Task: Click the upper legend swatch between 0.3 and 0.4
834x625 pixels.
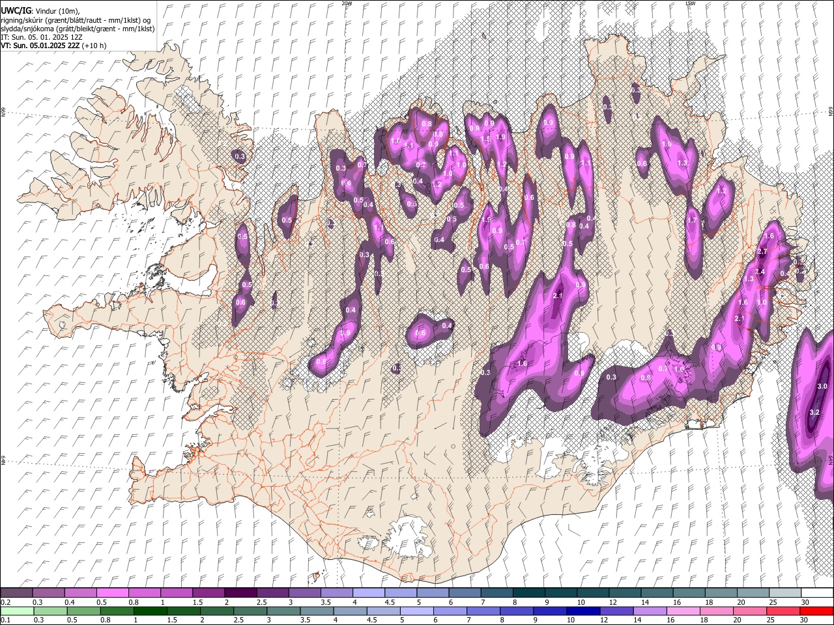Action: point(48,592)
